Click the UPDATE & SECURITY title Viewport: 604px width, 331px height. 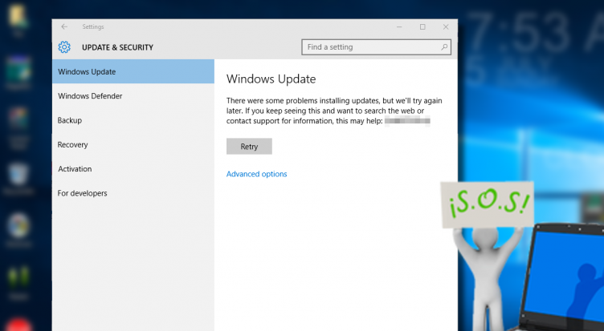point(117,47)
